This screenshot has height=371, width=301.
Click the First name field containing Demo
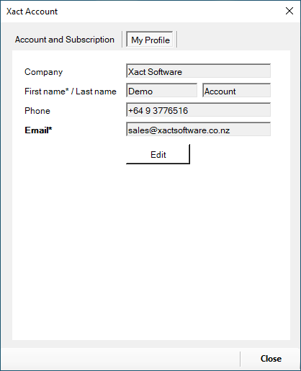pos(161,90)
